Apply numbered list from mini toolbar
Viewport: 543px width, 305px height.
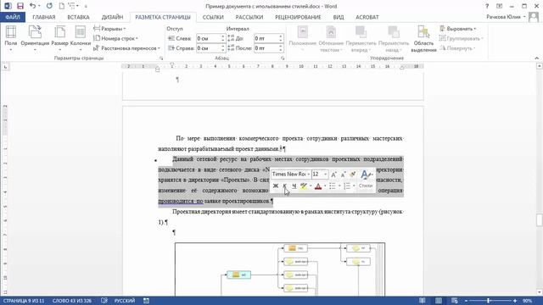(x=347, y=186)
